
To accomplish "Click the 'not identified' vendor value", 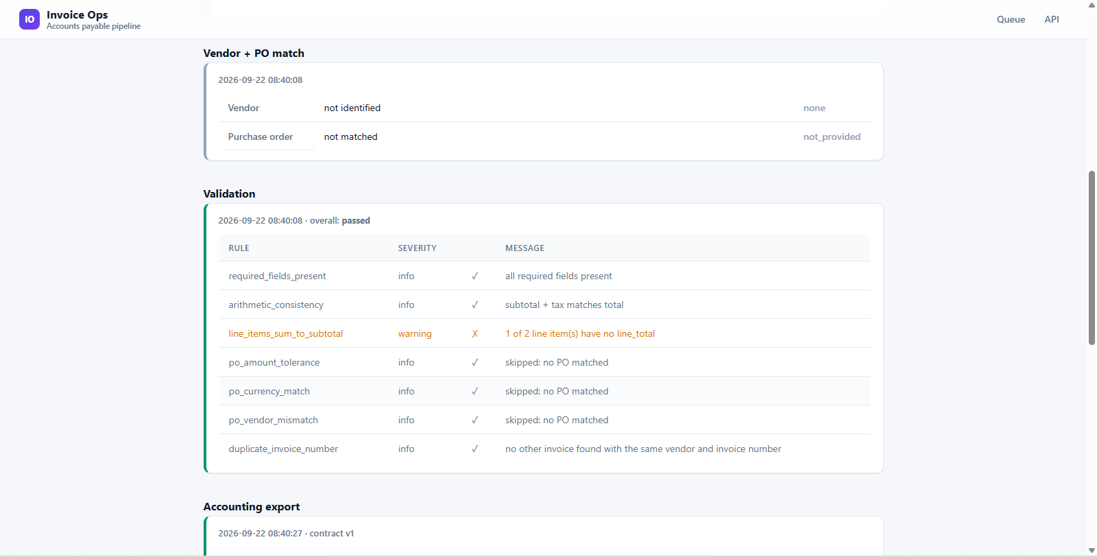I will click(x=352, y=108).
